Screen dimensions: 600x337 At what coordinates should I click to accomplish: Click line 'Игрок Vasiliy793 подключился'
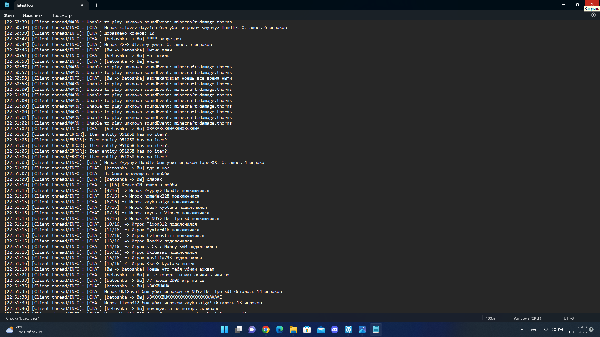[x=103, y=258]
